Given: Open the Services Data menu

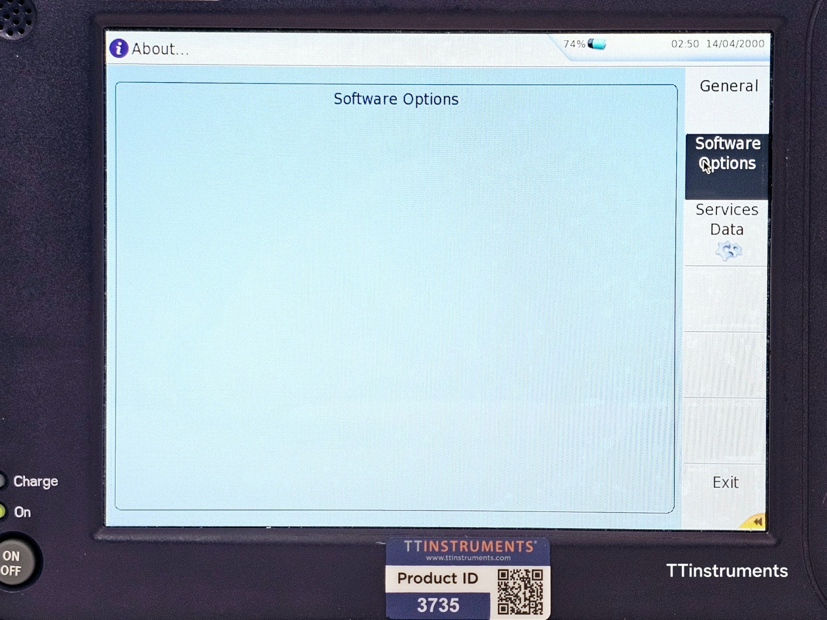Looking at the screenshot, I should coord(726,233).
